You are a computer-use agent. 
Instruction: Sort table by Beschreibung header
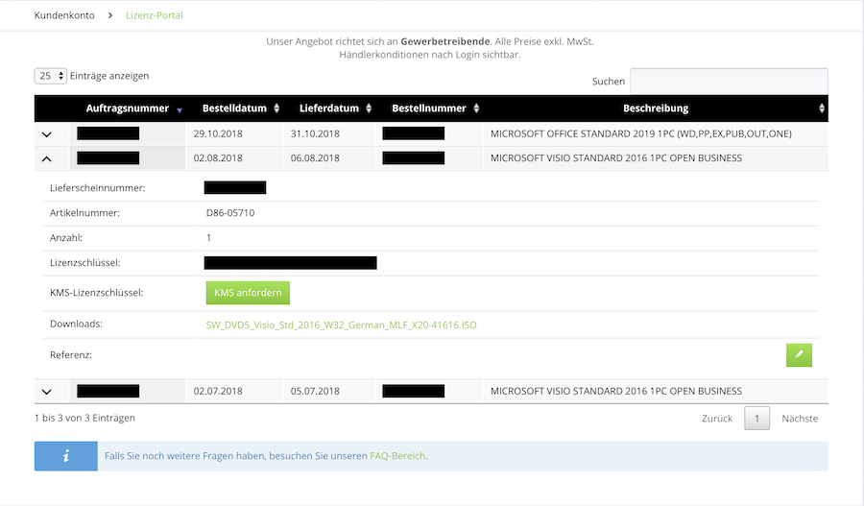tap(656, 108)
